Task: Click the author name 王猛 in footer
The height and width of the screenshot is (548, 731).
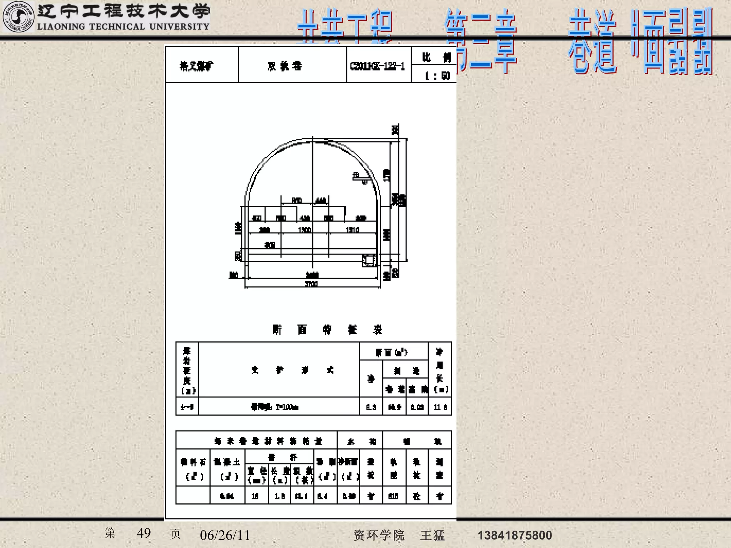Action: [x=432, y=535]
